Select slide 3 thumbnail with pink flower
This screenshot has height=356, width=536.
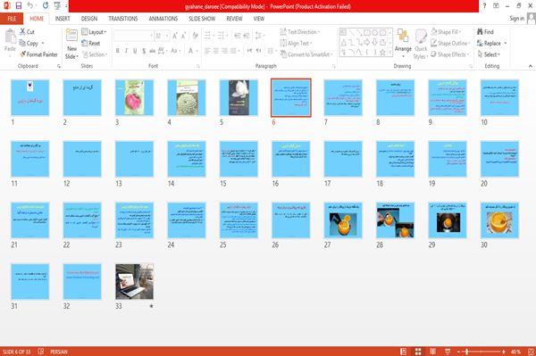[x=134, y=97]
